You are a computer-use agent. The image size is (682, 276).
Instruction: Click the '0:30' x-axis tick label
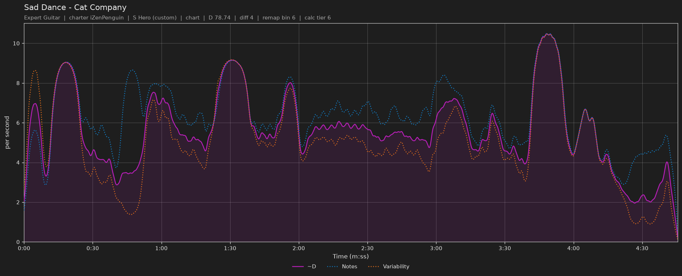pyautogui.click(x=93, y=248)
